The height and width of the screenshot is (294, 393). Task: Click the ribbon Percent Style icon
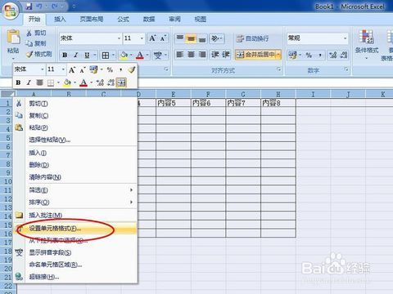coord(309,56)
